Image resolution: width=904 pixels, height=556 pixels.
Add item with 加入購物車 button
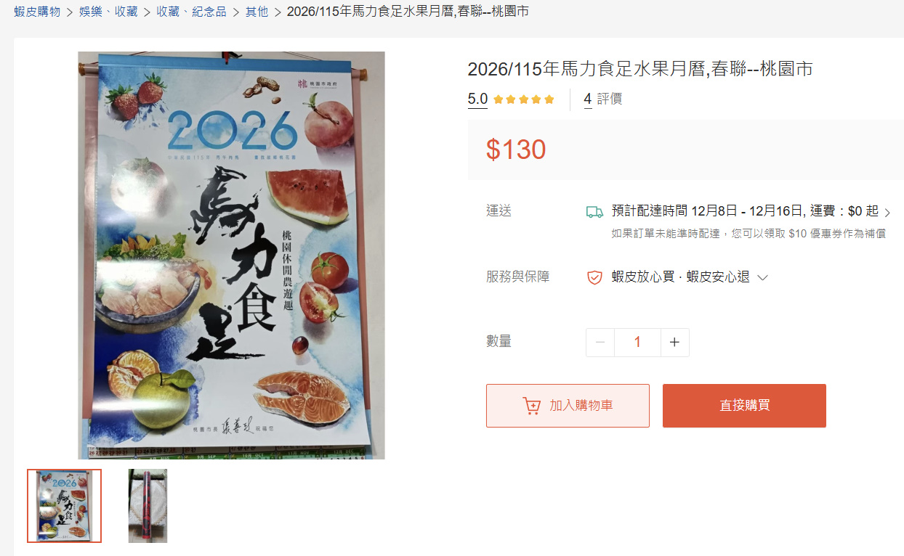pos(568,406)
